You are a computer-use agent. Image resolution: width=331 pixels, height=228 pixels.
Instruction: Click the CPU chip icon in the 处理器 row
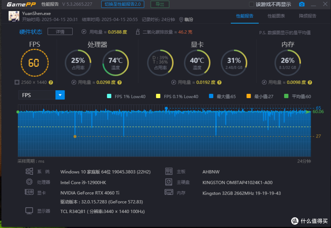click(x=29, y=182)
